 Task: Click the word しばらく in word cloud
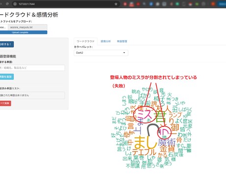pyautogui.click(x=185, y=109)
